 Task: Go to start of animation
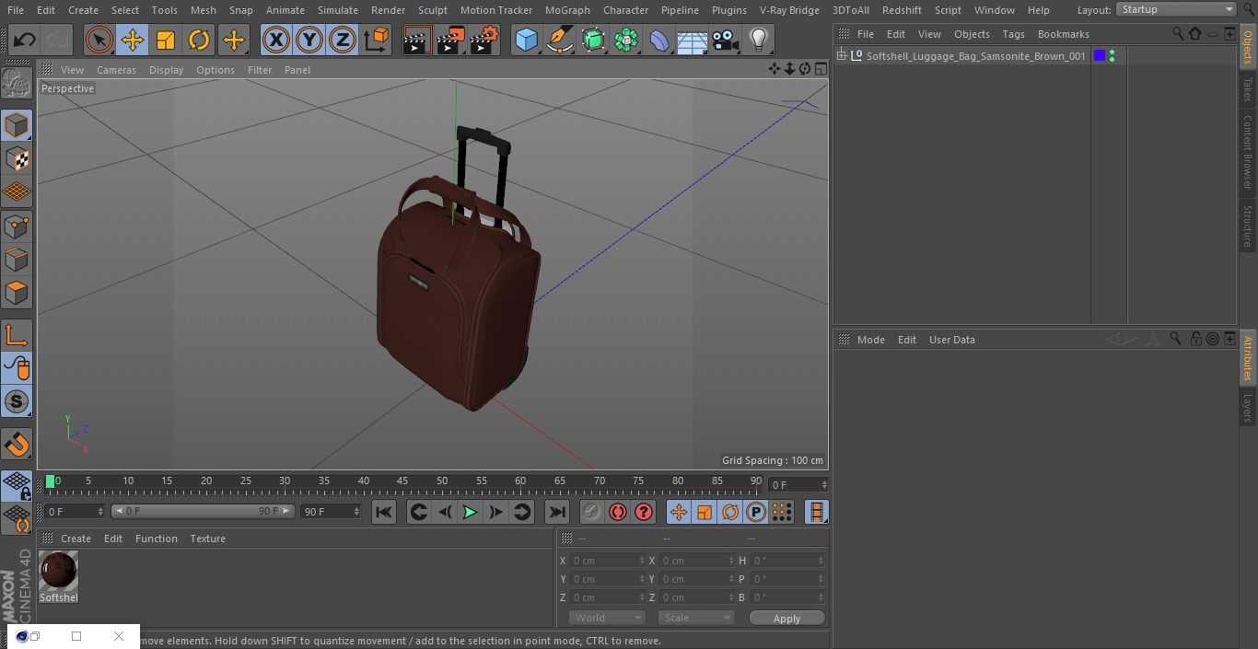(x=384, y=512)
